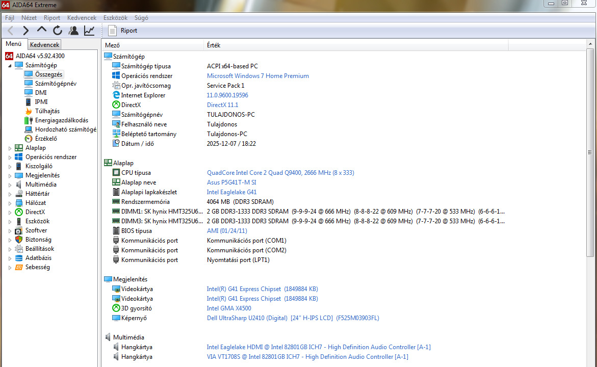Open the Eszközök menu
597x367 pixels.
pyautogui.click(x=115, y=18)
